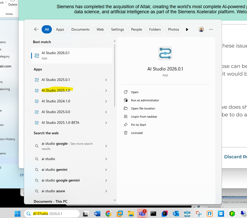Image resolution: width=247 pixels, height=218 pixels.
Task: Expand AI Studio 2024.1.0 options
Action: 106,101
